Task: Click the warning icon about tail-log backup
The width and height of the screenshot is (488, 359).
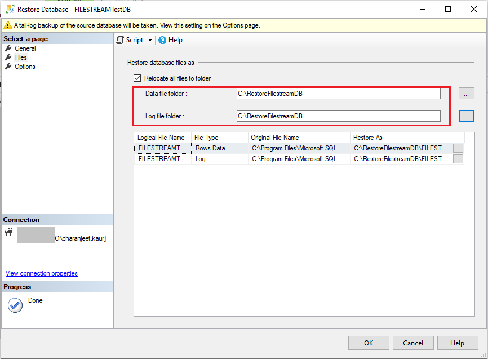Action: click(x=7, y=25)
